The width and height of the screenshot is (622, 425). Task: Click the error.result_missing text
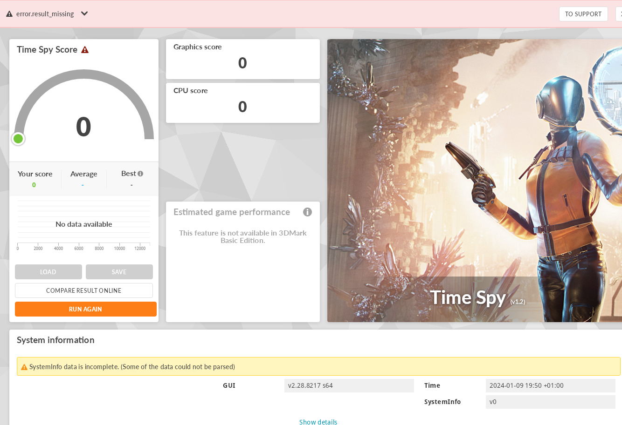(x=45, y=14)
